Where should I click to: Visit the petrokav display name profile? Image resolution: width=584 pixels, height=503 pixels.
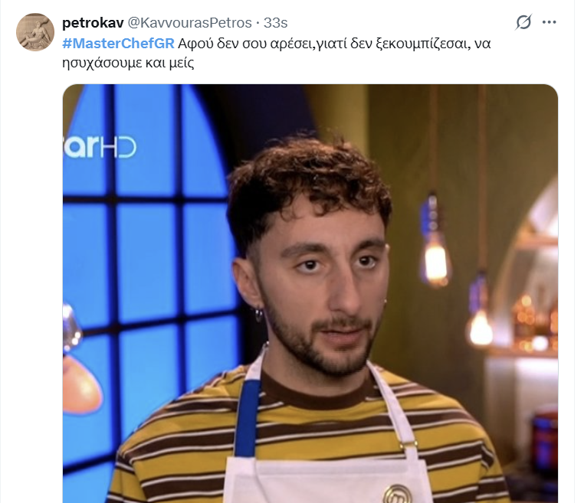click(x=93, y=23)
